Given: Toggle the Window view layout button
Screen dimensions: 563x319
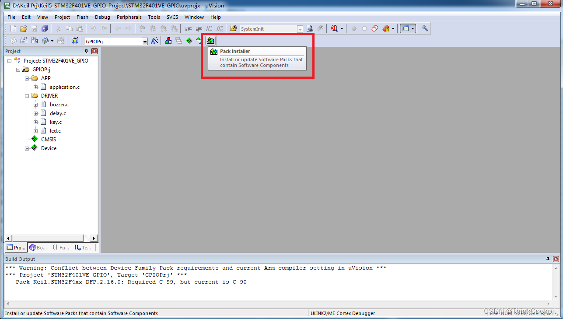Looking at the screenshot, I should point(406,28).
